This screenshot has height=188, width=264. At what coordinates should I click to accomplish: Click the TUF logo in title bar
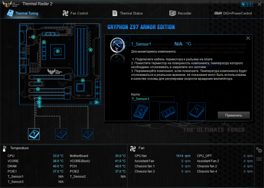(x=11, y=4)
